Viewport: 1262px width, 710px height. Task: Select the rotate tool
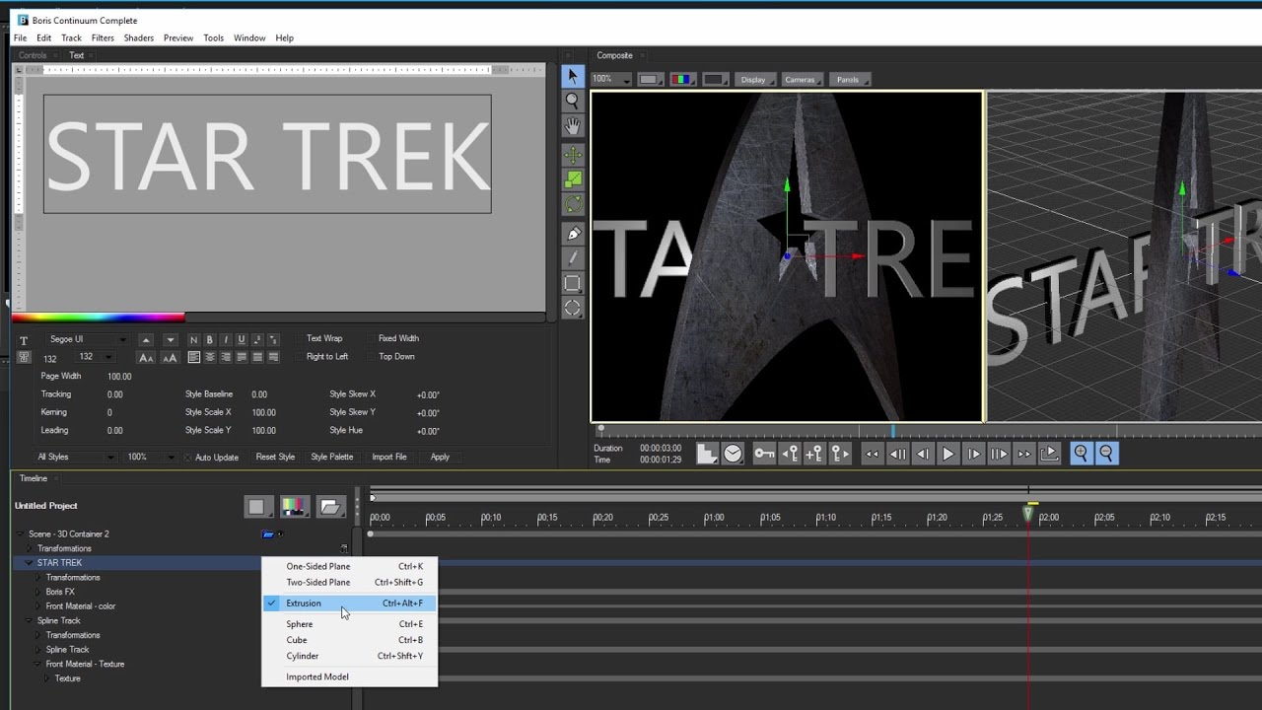[572, 204]
